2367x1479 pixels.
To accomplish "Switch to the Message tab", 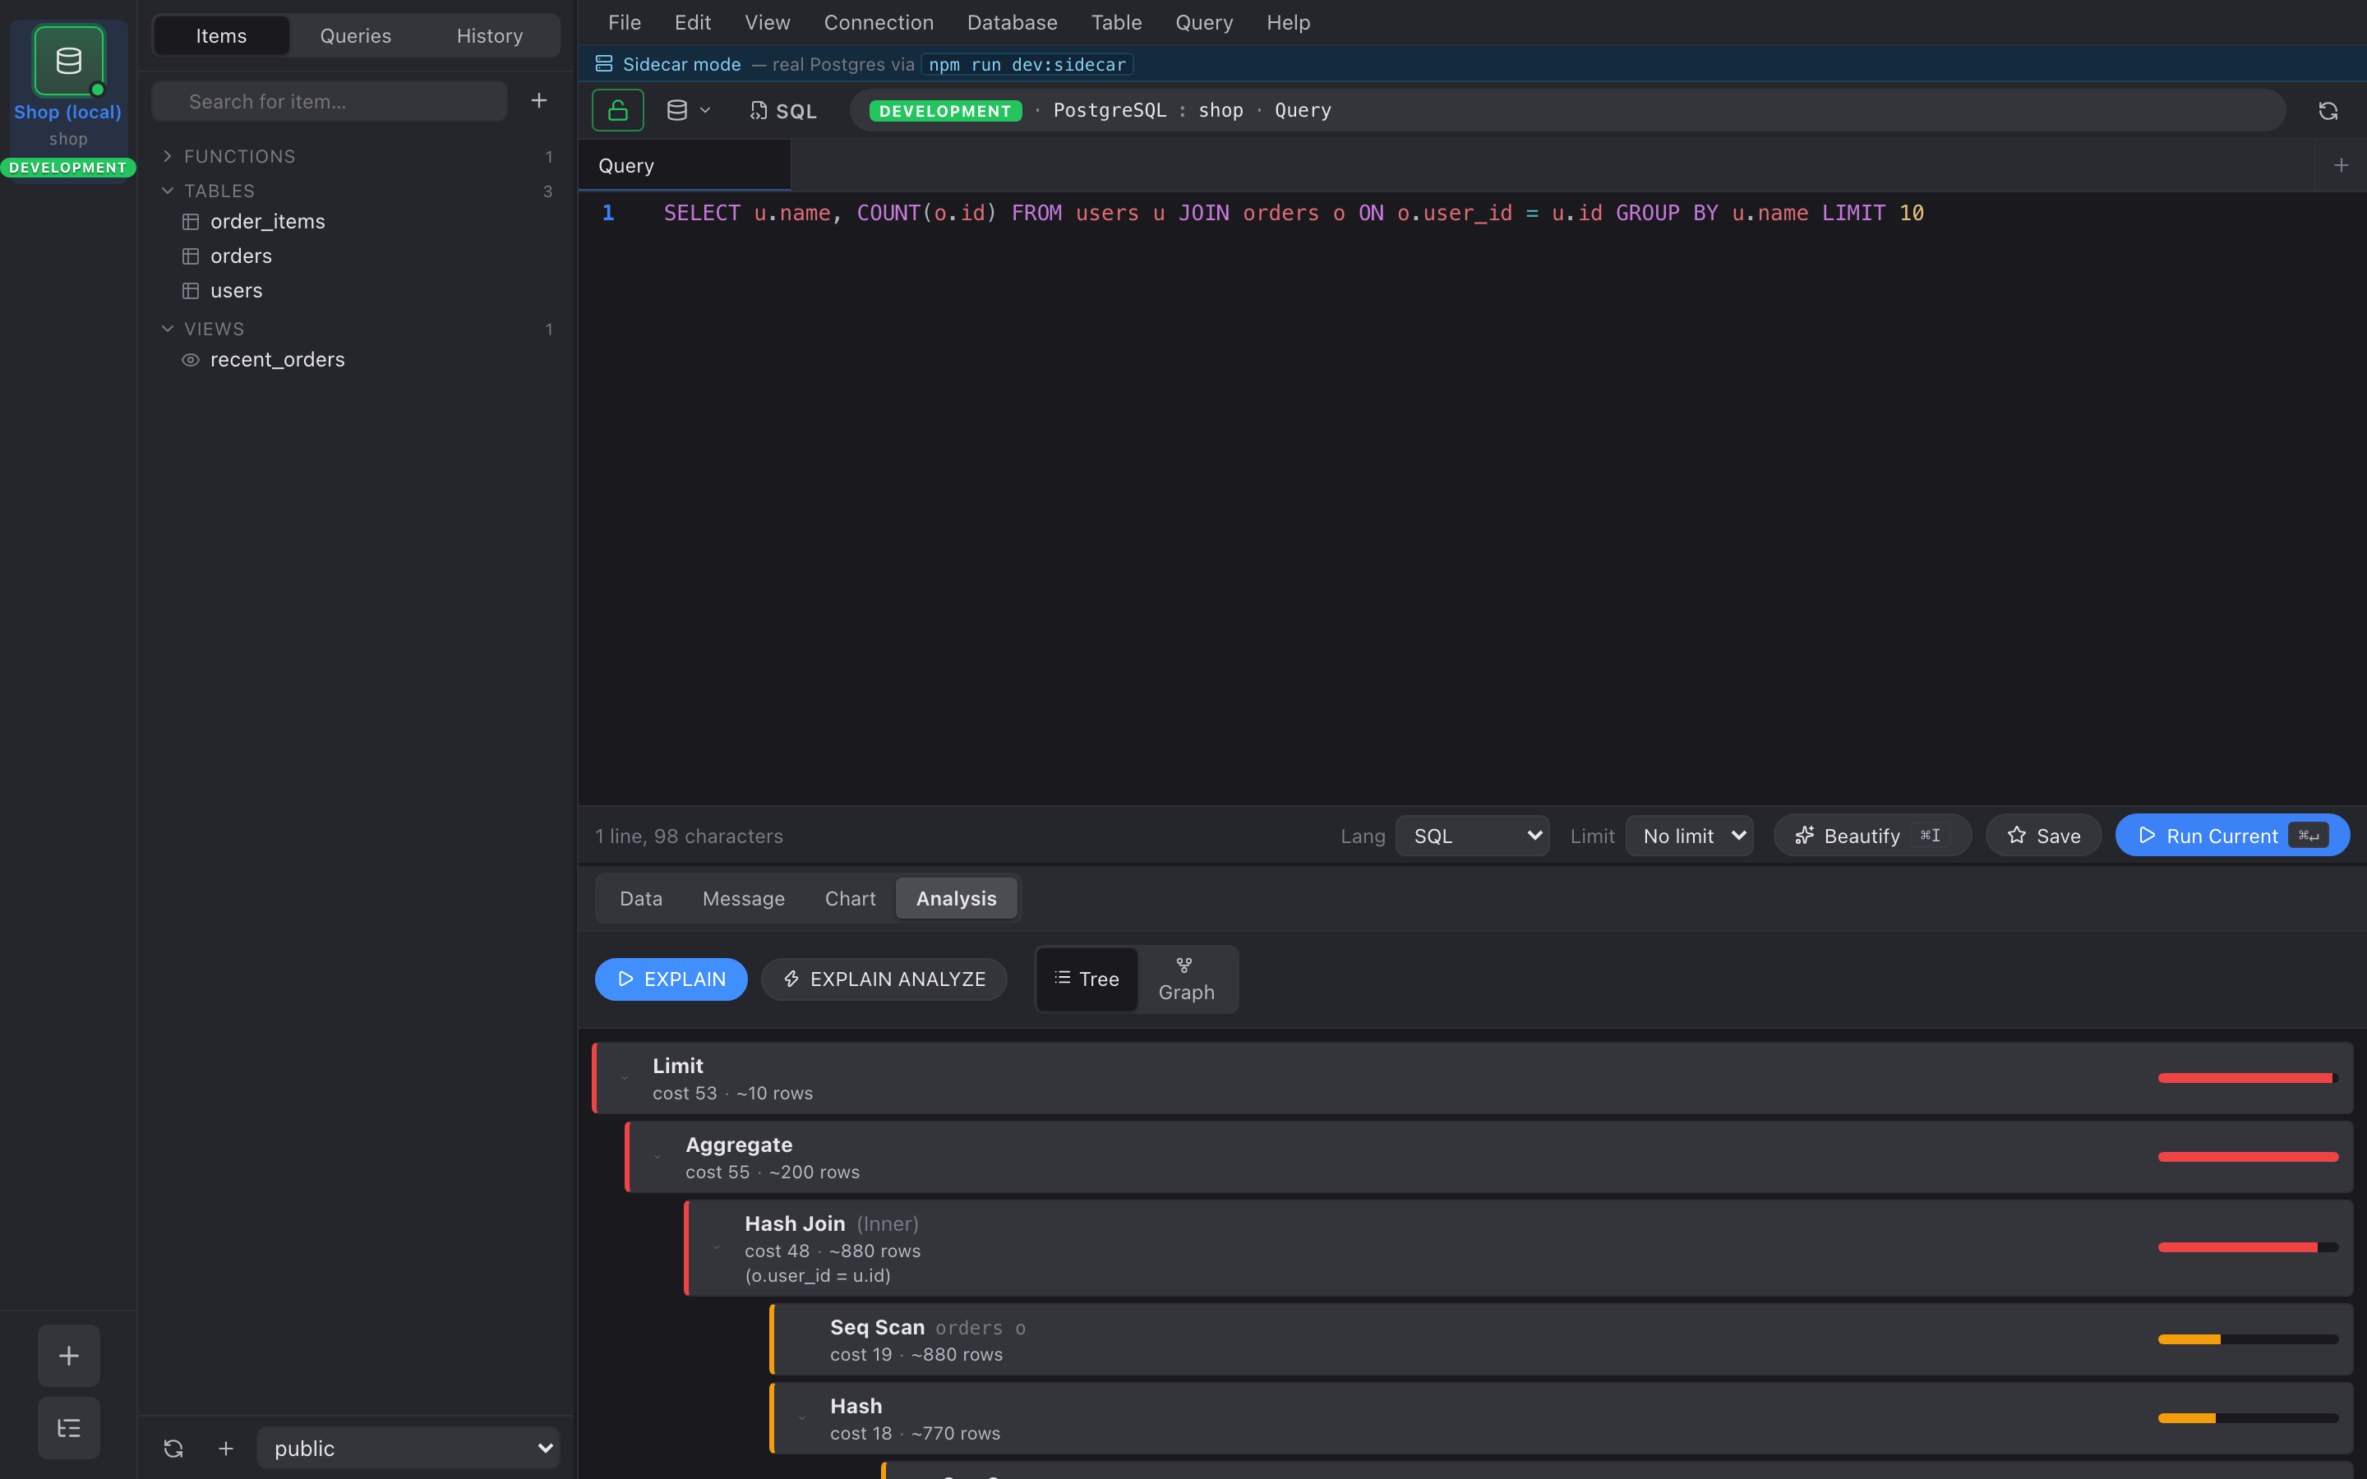I will (743, 899).
